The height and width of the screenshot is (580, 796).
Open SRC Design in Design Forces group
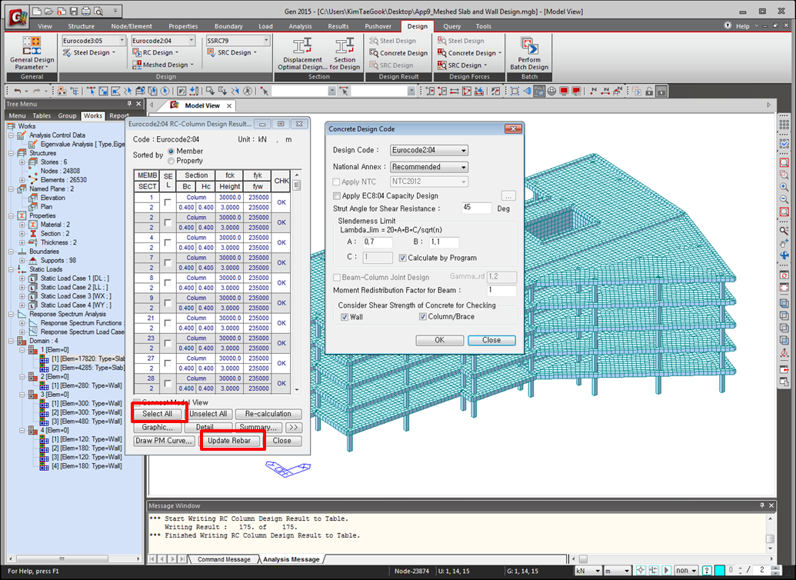pos(462,65)
